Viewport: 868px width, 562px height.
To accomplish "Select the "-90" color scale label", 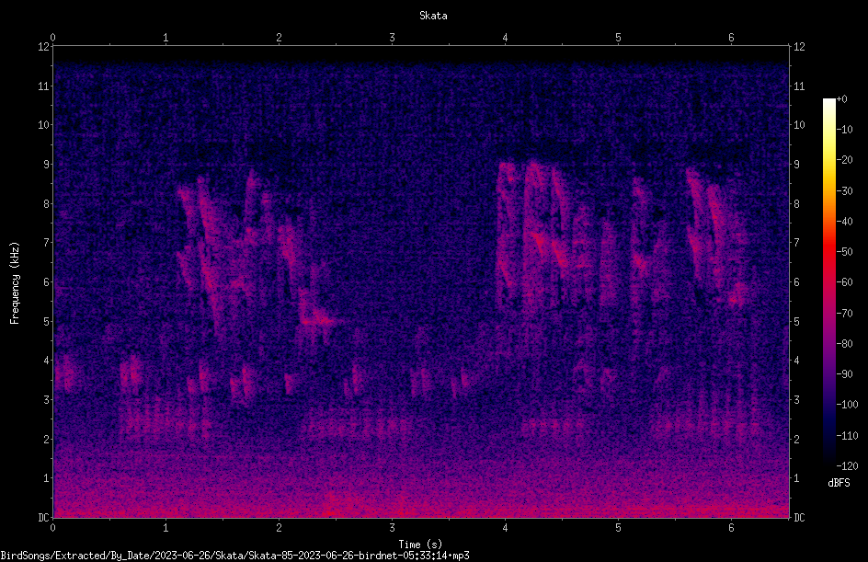I will 844,374.
